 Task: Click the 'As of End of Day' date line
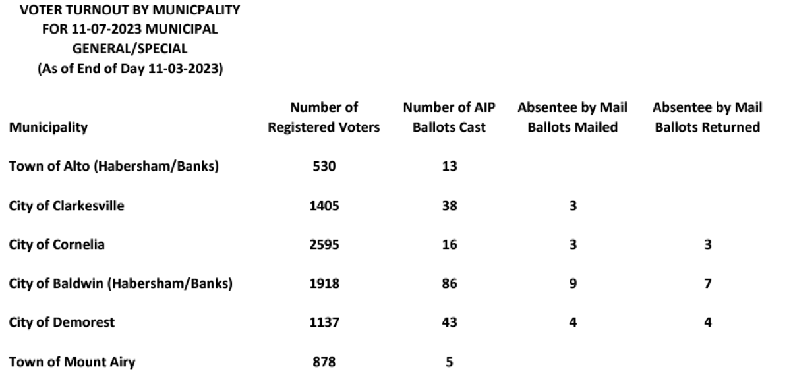(x=130, y=69)
